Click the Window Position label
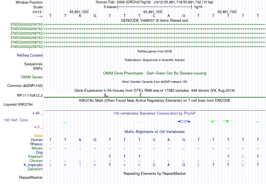The width and height of the screenshot is (266, 184). click(x=29, y=2)
